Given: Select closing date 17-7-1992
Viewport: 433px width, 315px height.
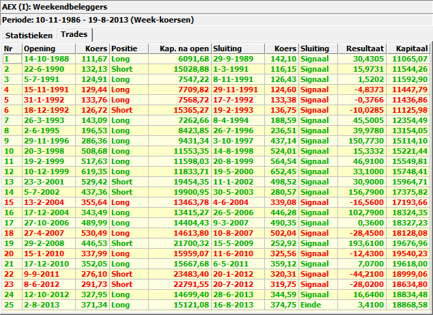Looking at the screenshot, I should (233, 100).
